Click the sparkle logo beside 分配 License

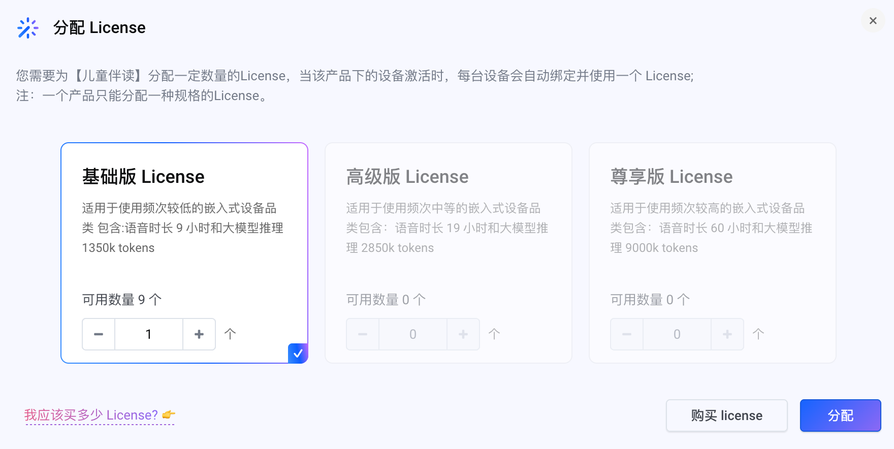[27, 28]
